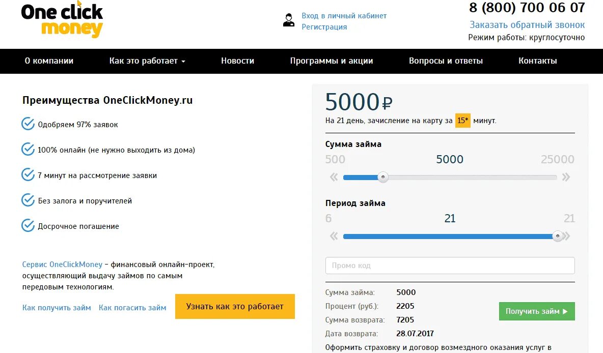Decrease loan amount with left double-arrow
Screen dimensions: 603x353
pos(334,177)
